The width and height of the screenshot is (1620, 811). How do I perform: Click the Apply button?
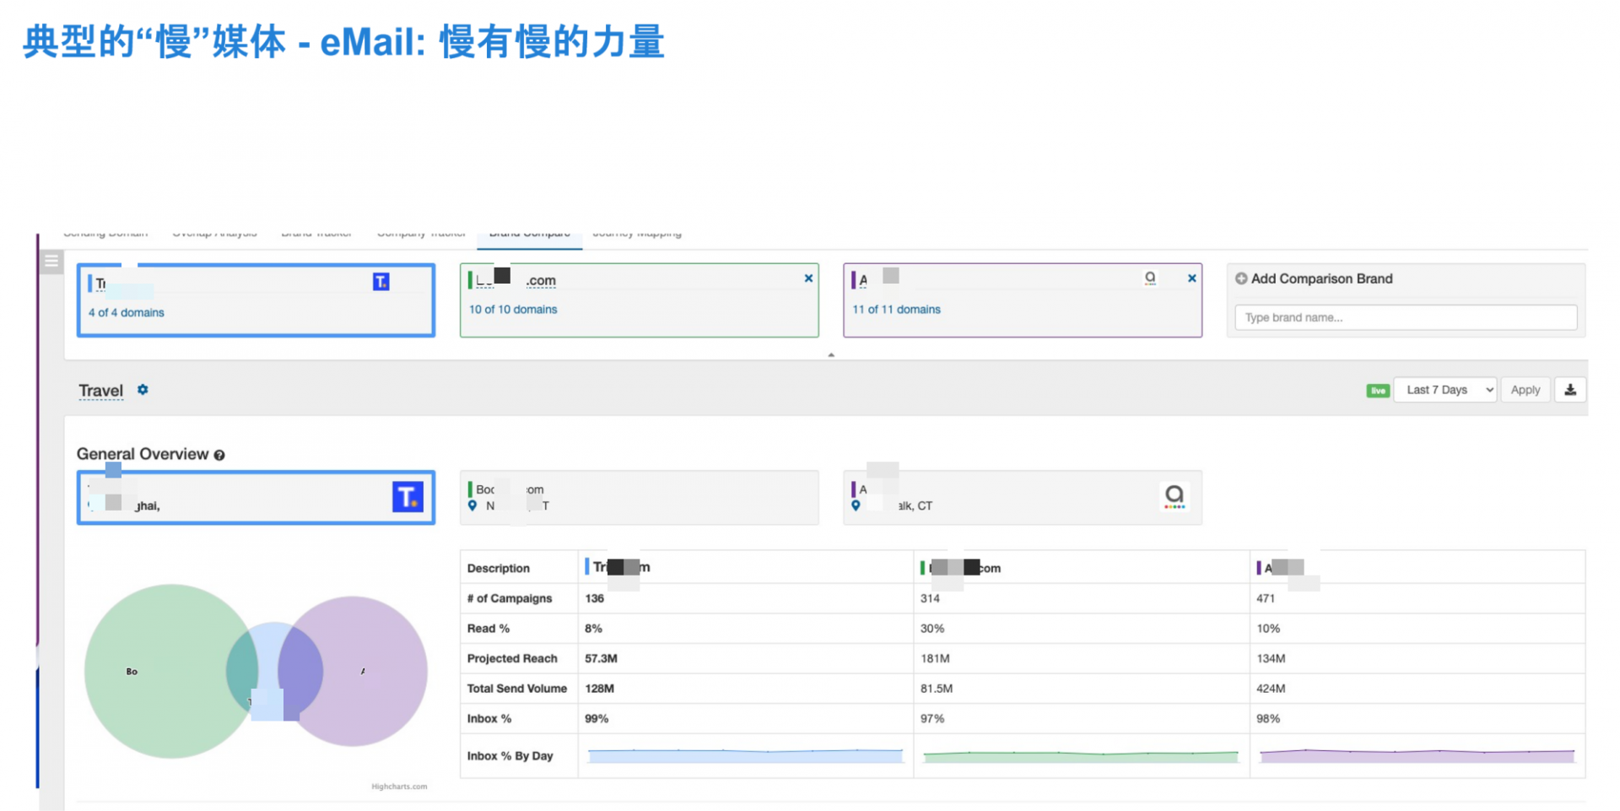1525,390
